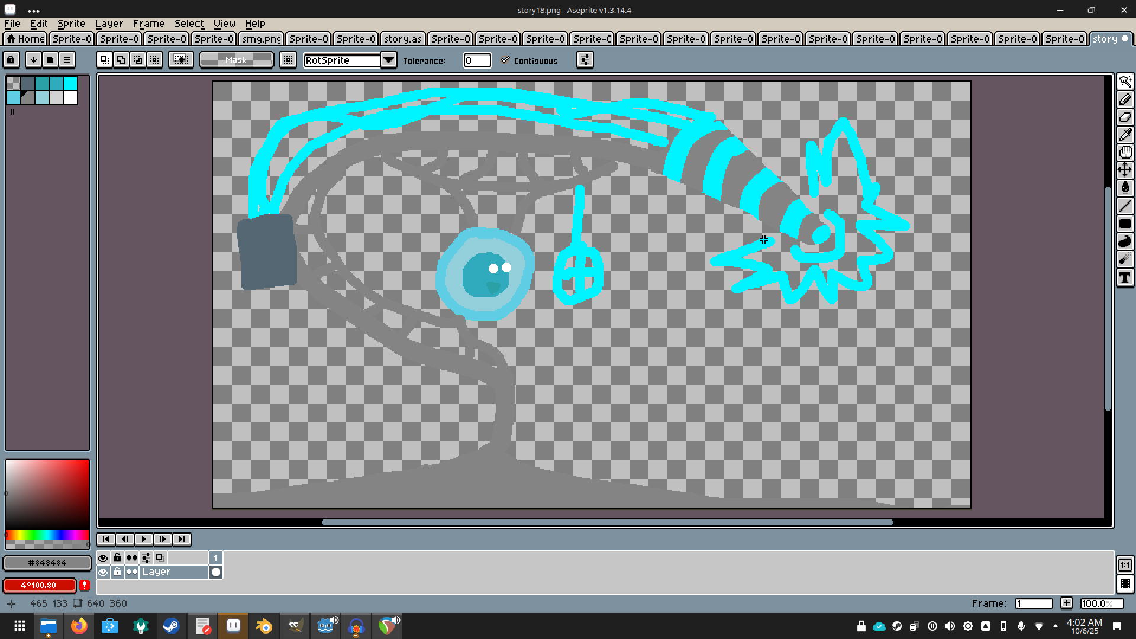Viewport: 1136px width, 639px height.
Task: Expand the RotSprite algorithm dropdown
Action: (x=388, y=60)
